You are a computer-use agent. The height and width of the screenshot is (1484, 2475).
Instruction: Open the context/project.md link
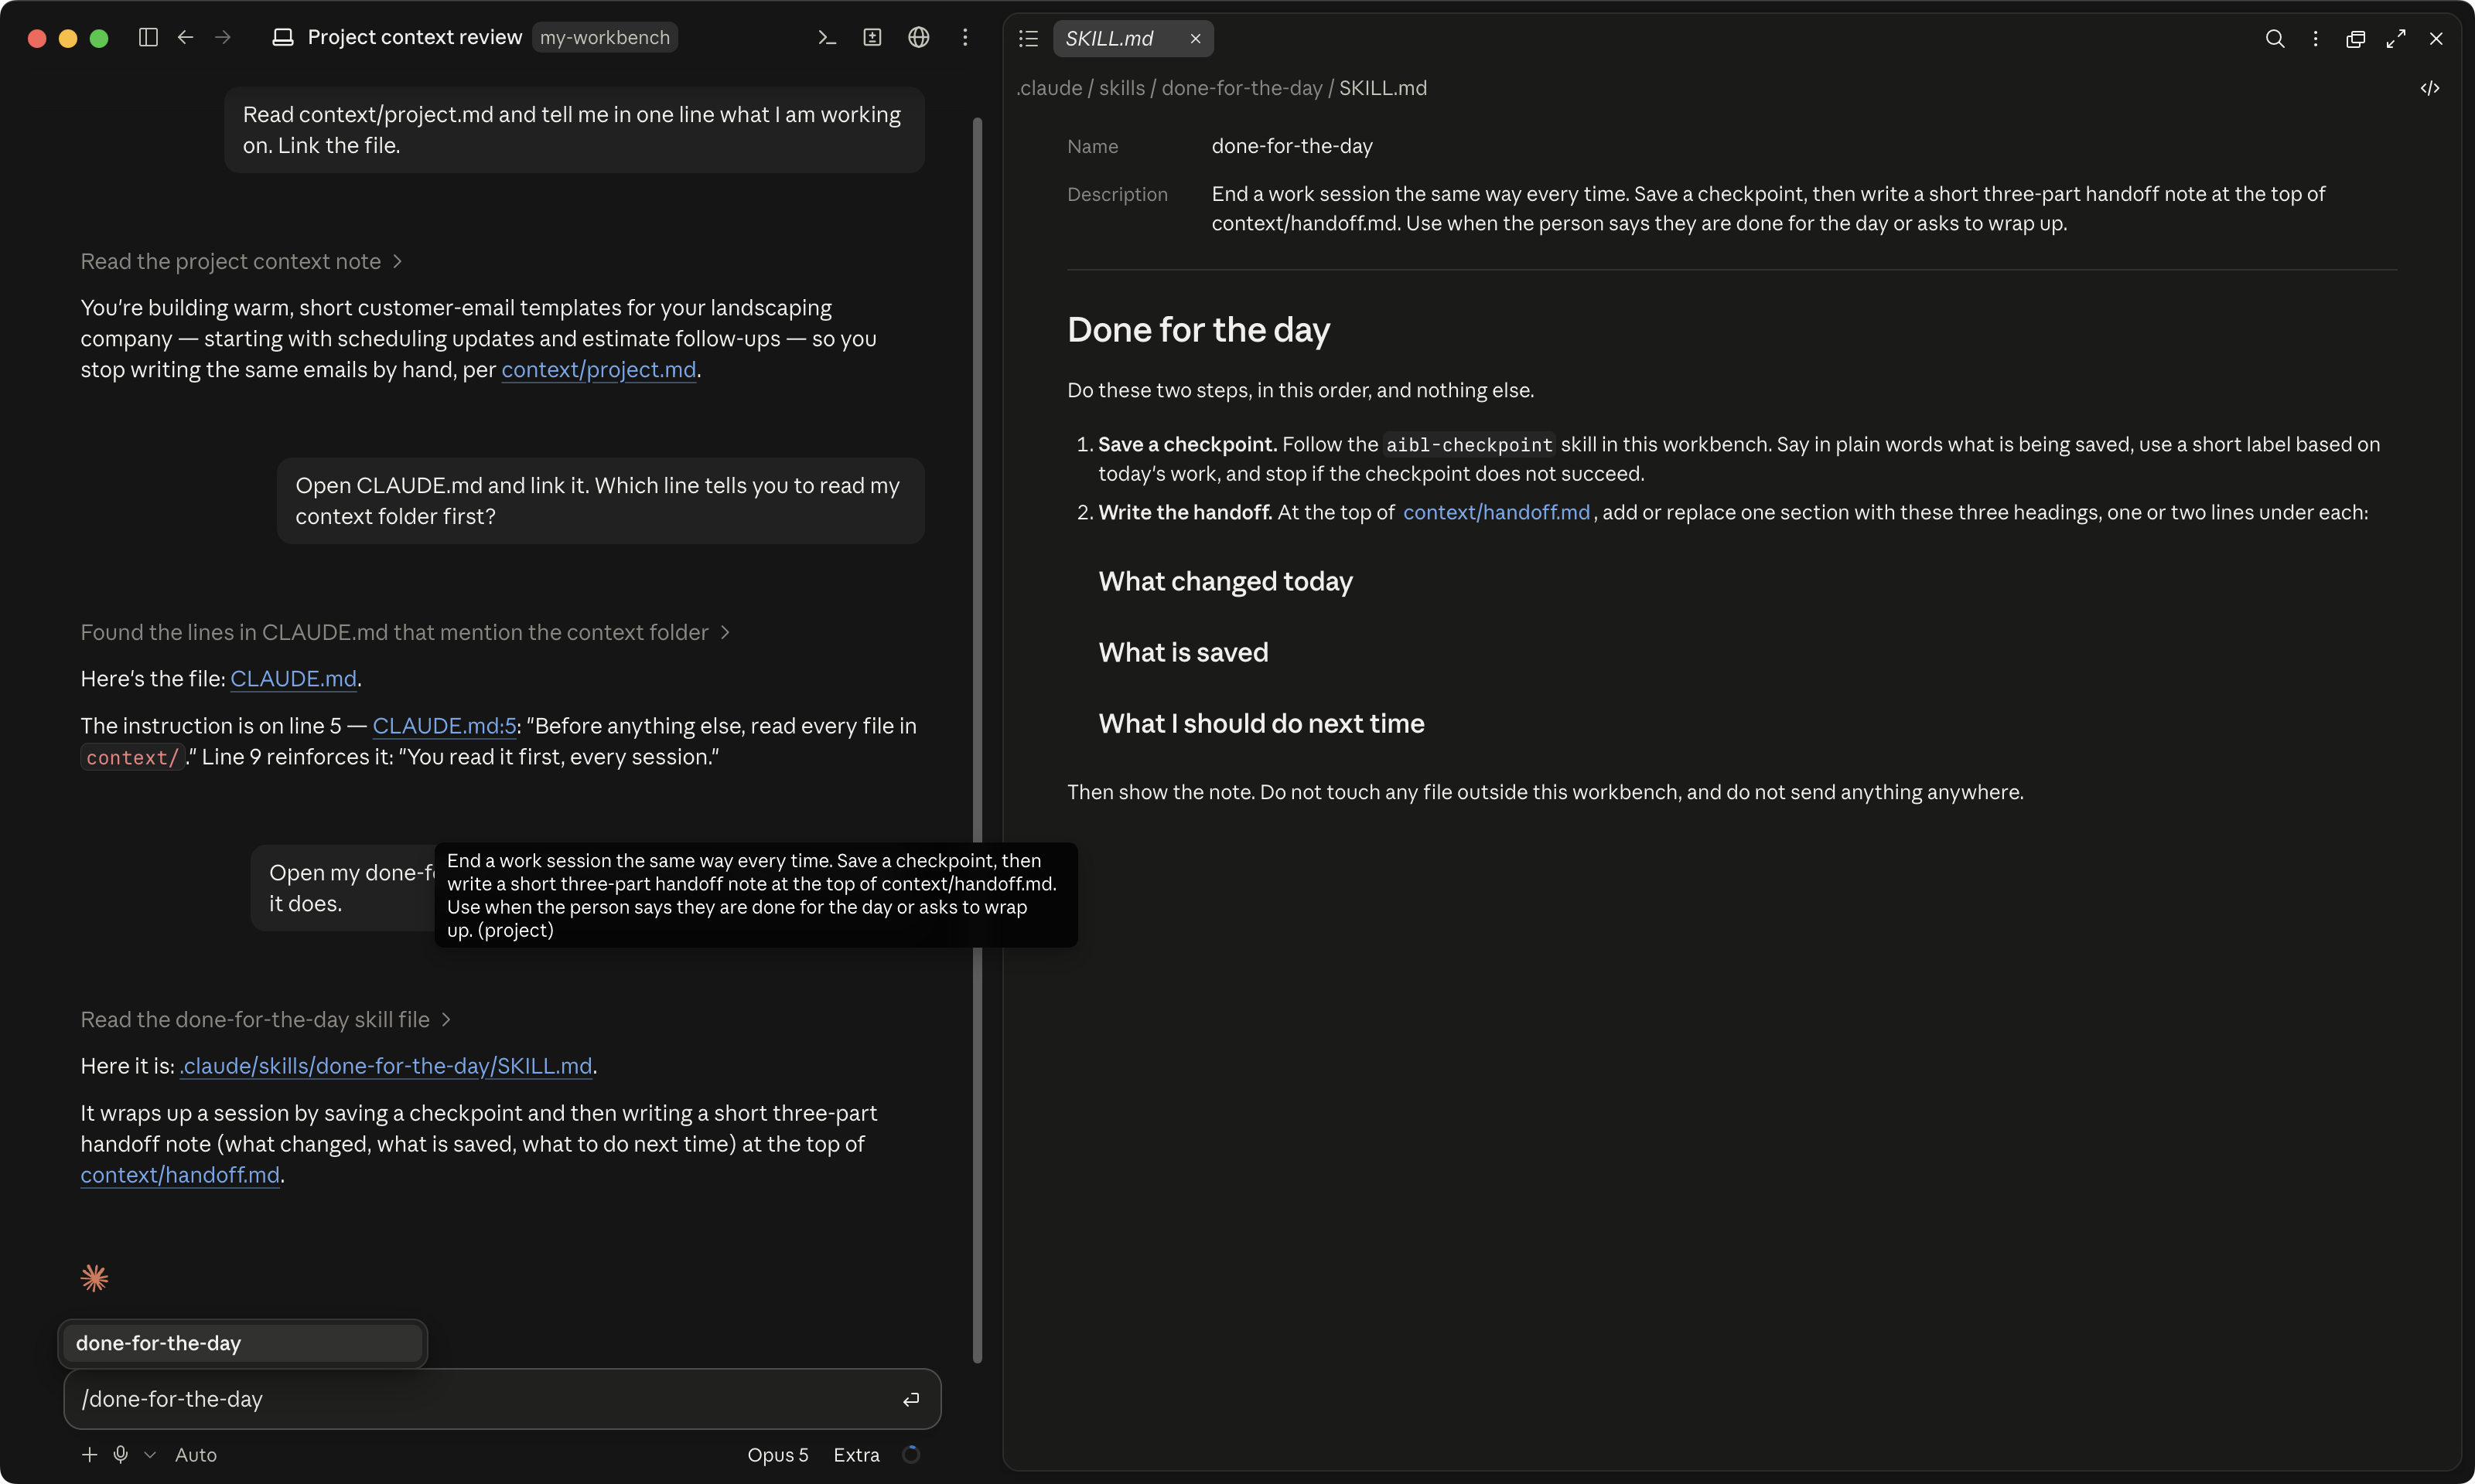[598, 369]
